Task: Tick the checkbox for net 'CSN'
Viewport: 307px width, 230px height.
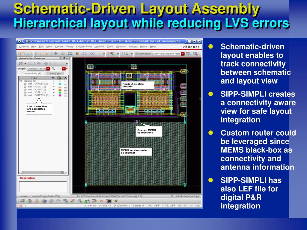Action: (65, 90)
